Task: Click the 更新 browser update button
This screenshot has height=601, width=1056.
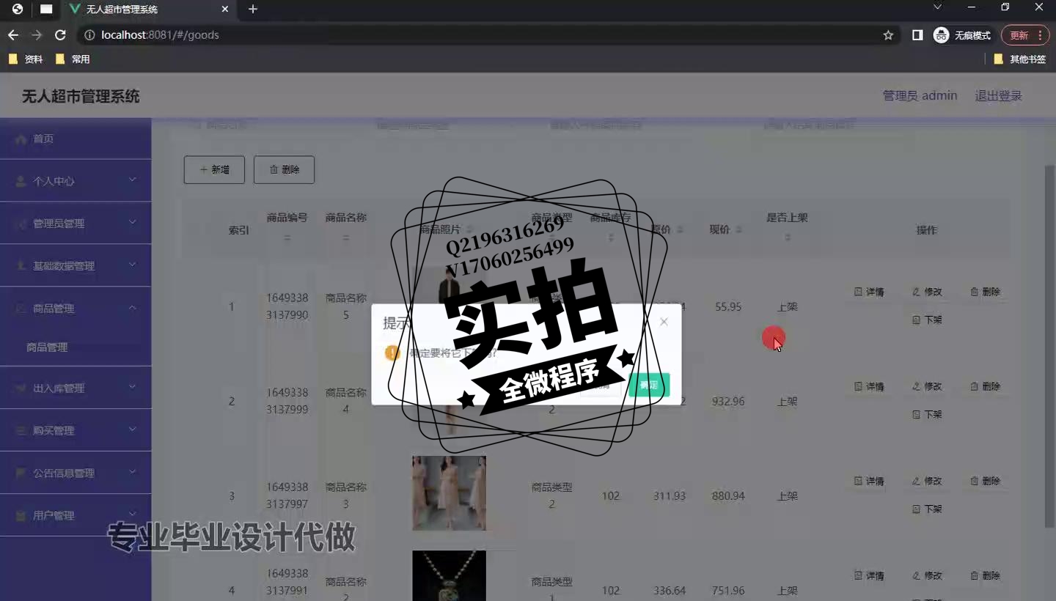Action: pos(1024,34)
